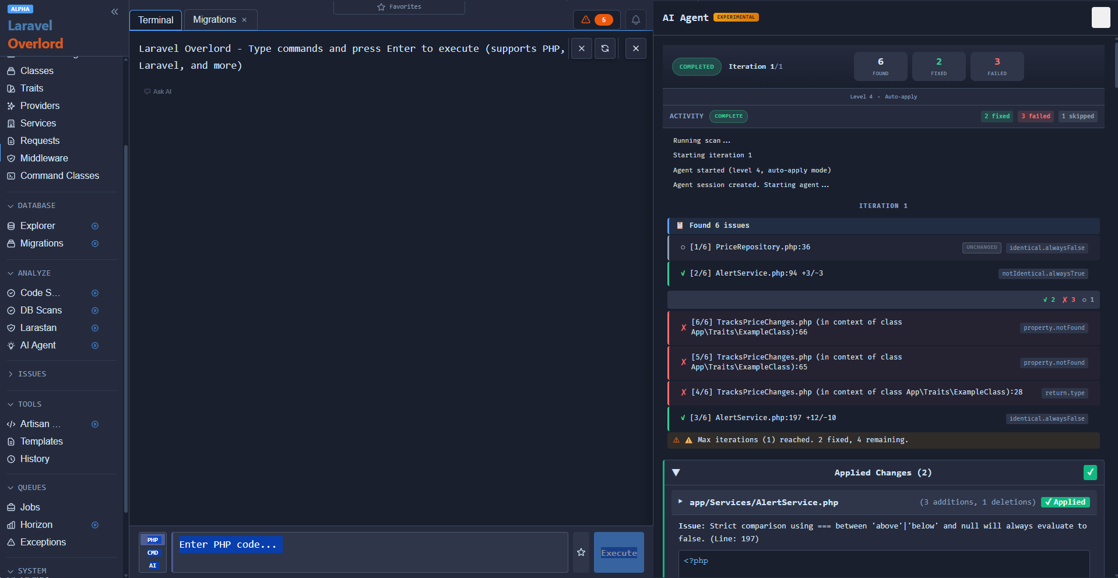Select Larastan in the Analyze sidebar
This screenshot has height=578, width=1118.
38,327
